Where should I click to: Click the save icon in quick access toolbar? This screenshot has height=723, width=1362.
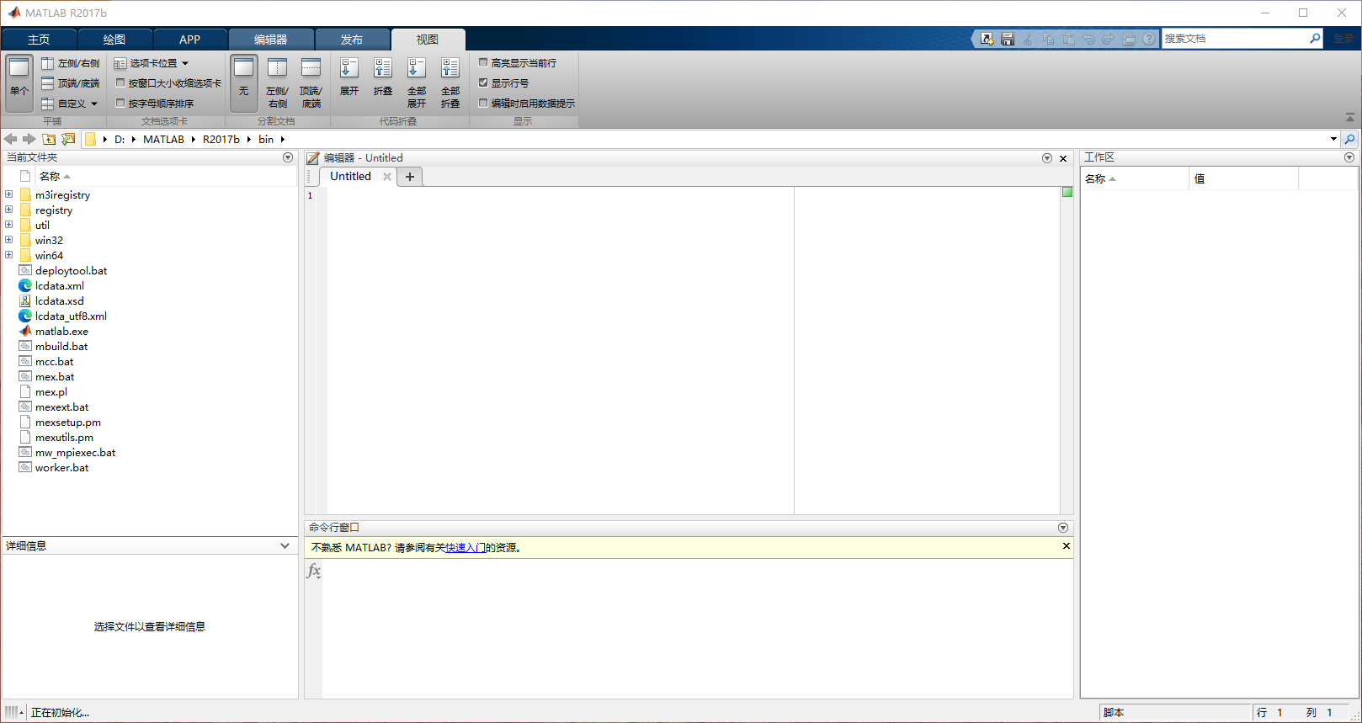1008,39
